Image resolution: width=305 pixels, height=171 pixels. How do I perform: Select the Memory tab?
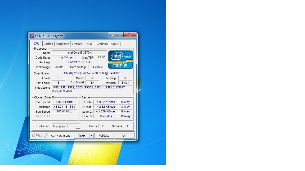point(77,44)
